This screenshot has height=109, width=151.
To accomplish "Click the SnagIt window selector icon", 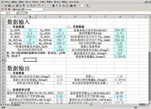I will [x=23, y=9].
